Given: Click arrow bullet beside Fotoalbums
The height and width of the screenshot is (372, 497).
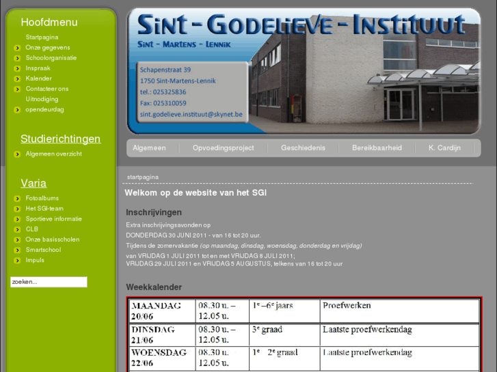Looking at the screenshot, I should pos(17,199).
